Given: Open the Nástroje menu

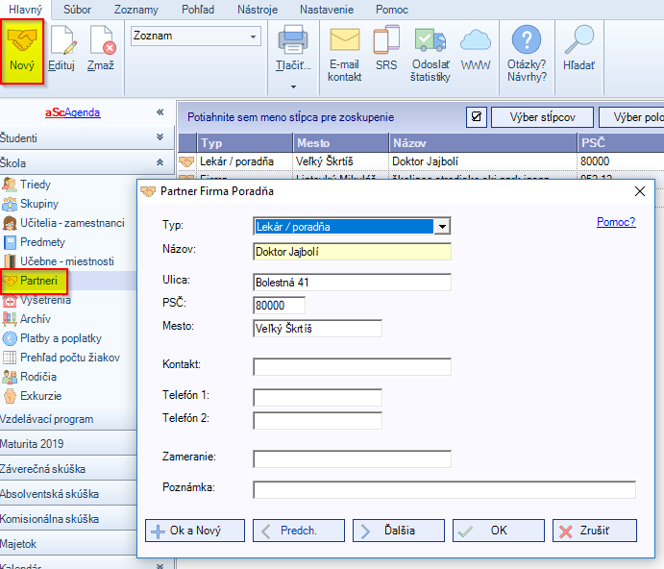Looking at the screenshot, I should click(258, 10).
